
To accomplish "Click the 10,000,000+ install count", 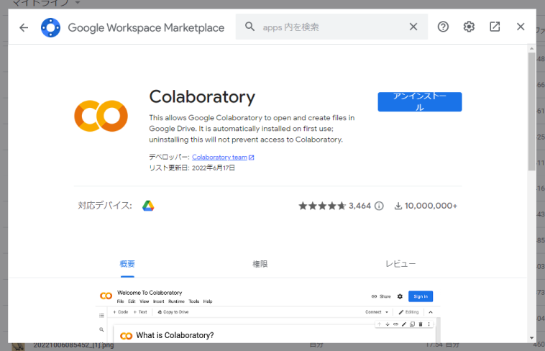I will [x=431, y=206].
